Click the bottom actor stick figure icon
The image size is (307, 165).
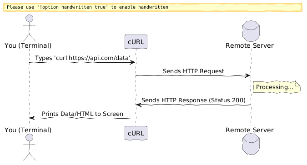tap(30, 147)
